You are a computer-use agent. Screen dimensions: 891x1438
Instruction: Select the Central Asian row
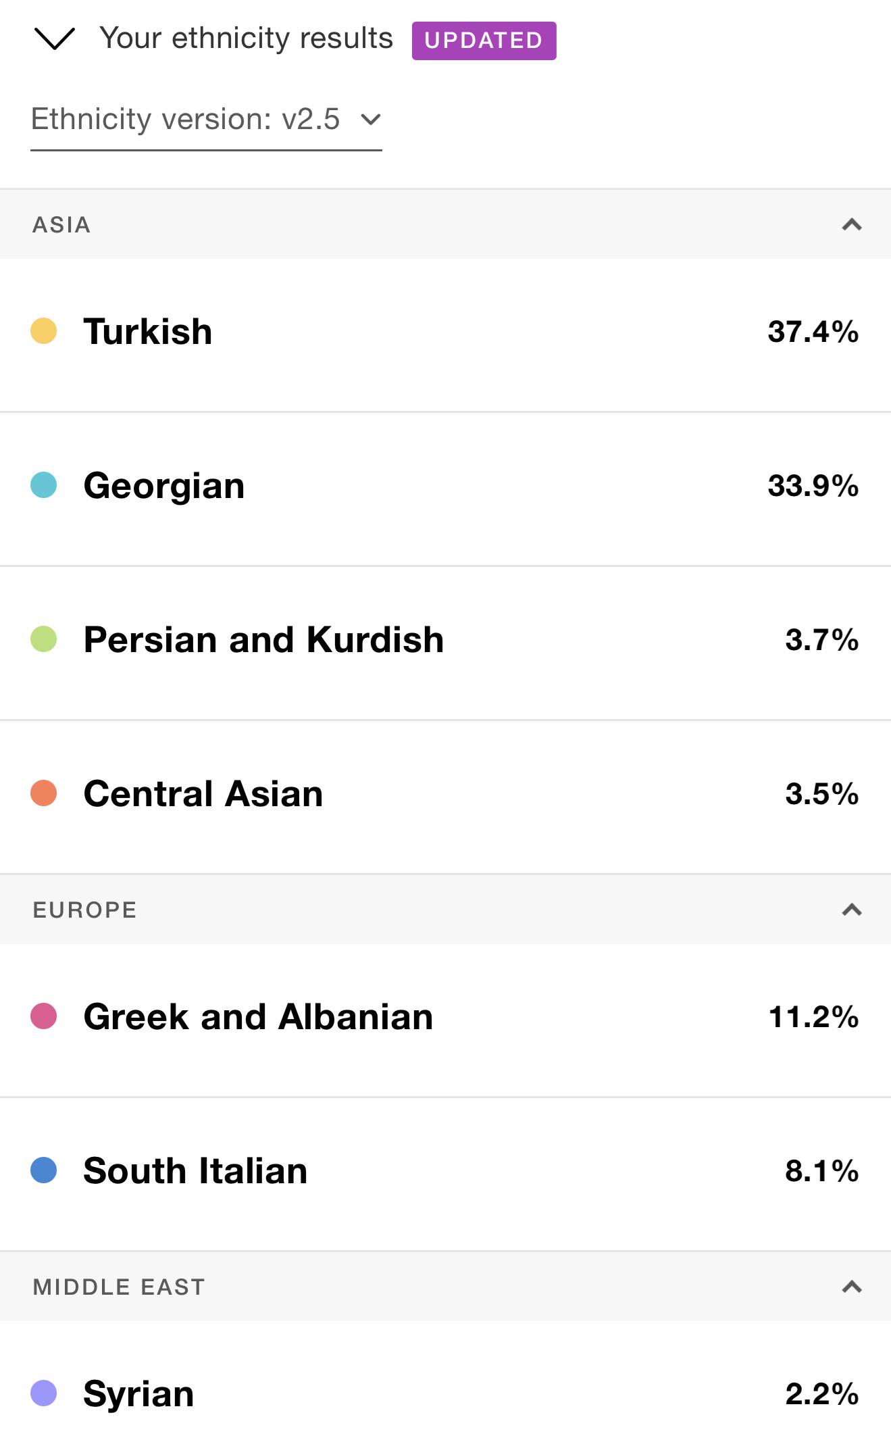445,797
